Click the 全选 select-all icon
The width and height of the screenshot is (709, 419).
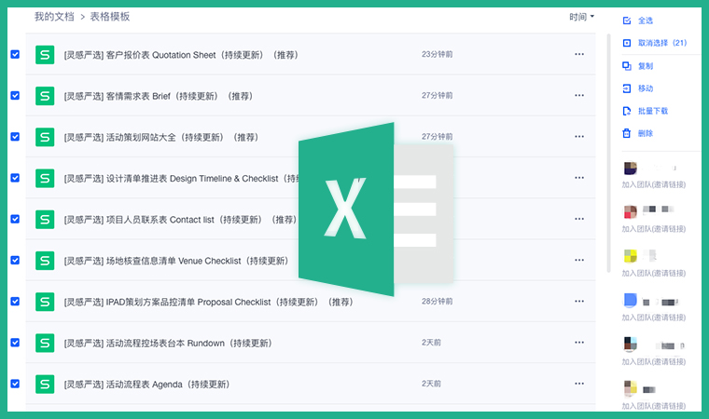(x=627, y=20)
